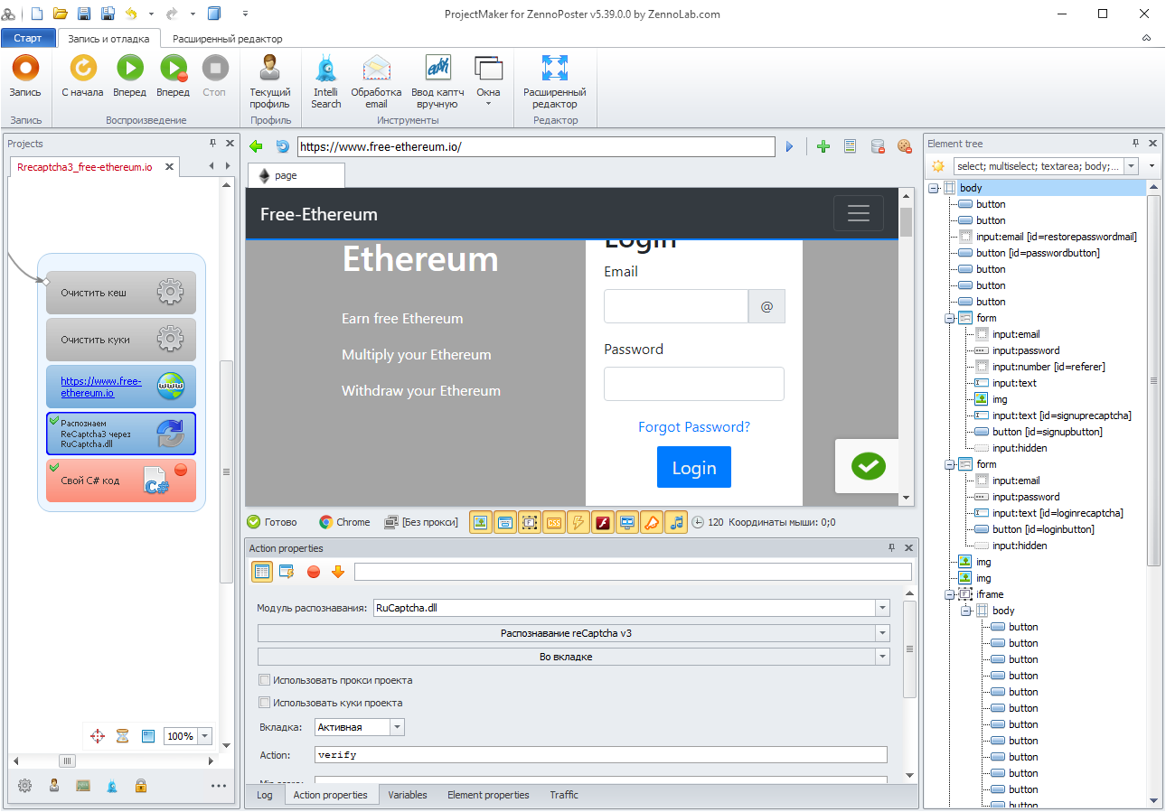Toggle the page hamburger menu
Screen dimensions: 1166x812
click(x=858, y=213)
